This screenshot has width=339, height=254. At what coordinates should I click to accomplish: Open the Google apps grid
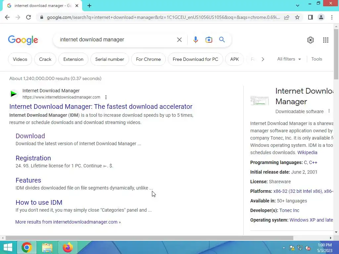[326, 40]
